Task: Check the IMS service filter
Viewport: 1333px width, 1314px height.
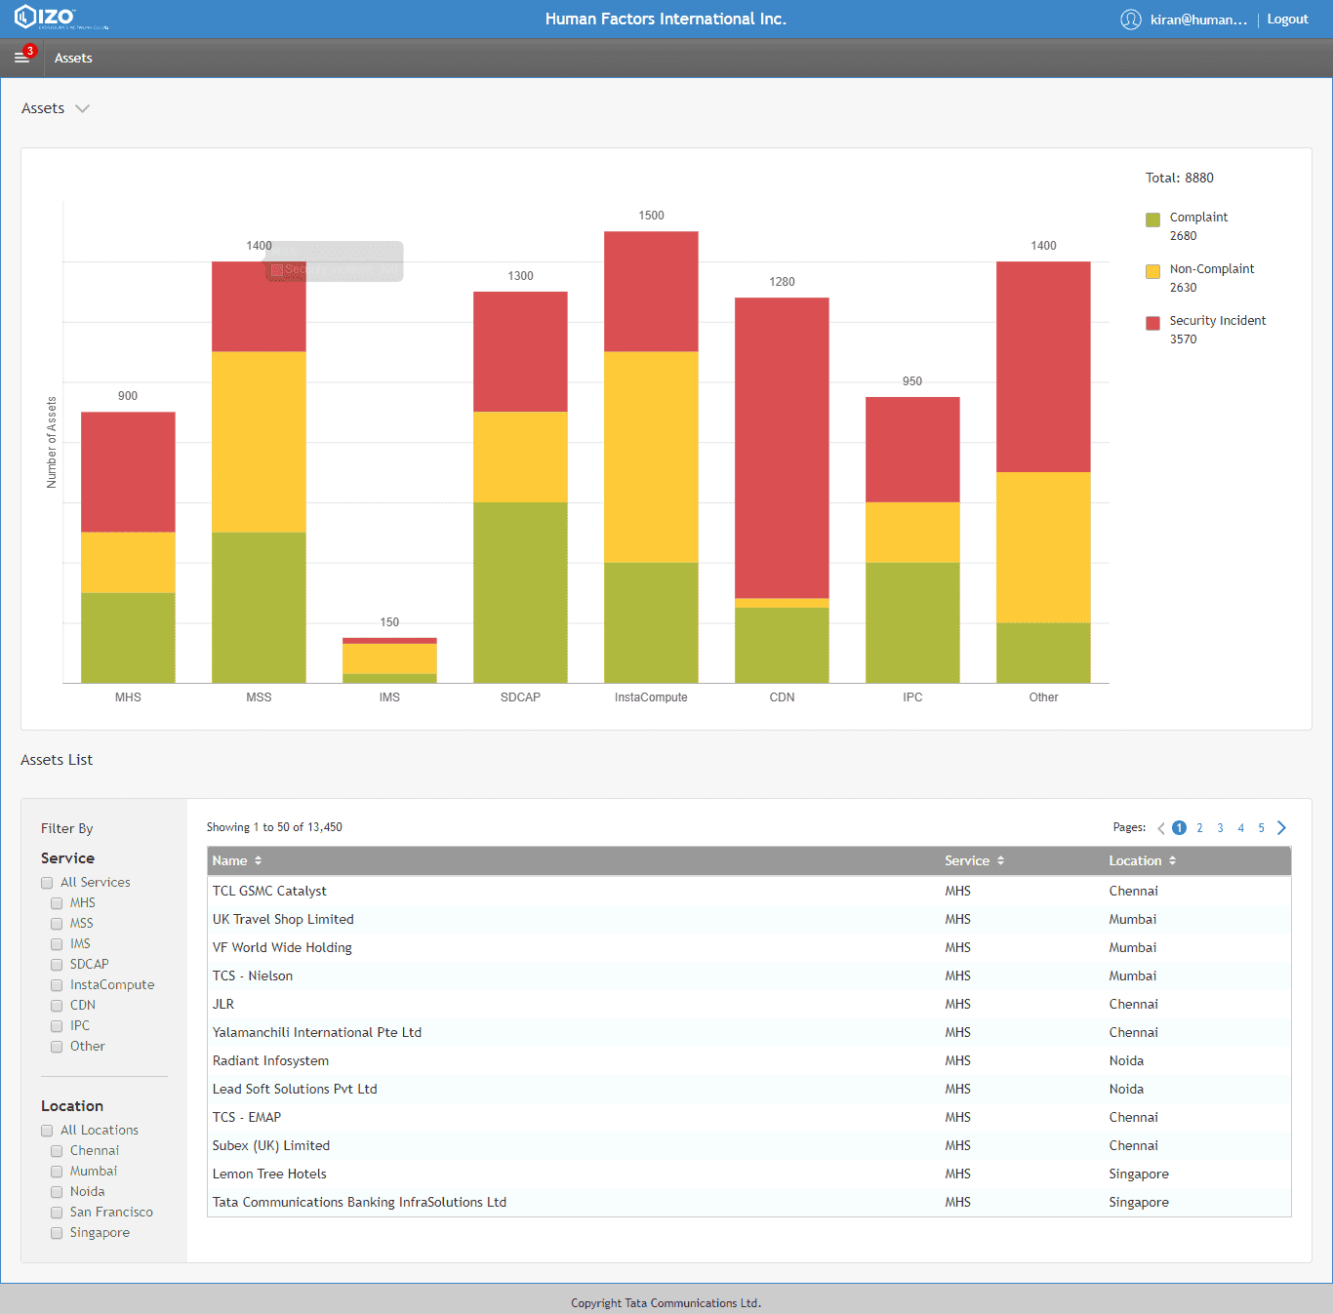Action: click(57, 944)
